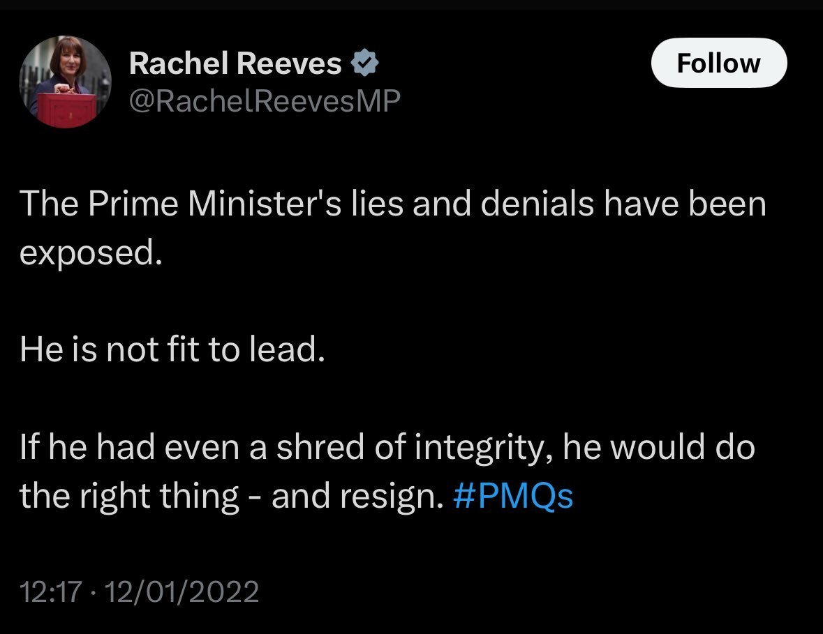
Task: Click the words 'and resign.' before the hashtag
Action: pos(357,497)
